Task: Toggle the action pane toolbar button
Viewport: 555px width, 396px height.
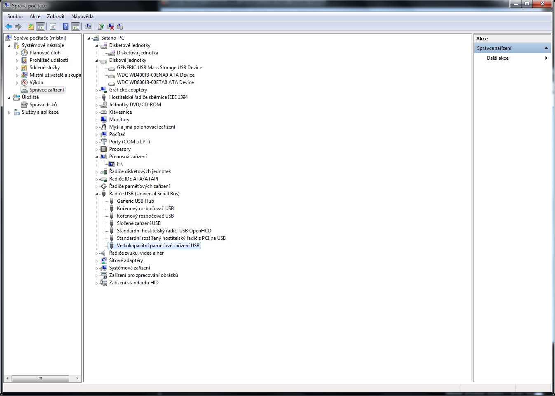Action: pyautogui.click(x=76, y=27)
